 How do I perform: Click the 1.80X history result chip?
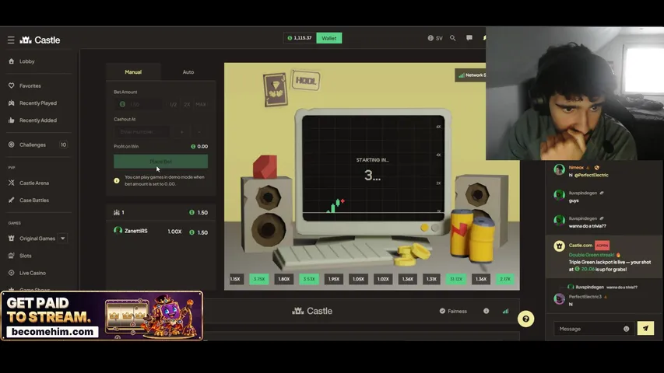[x=283, y=279]
